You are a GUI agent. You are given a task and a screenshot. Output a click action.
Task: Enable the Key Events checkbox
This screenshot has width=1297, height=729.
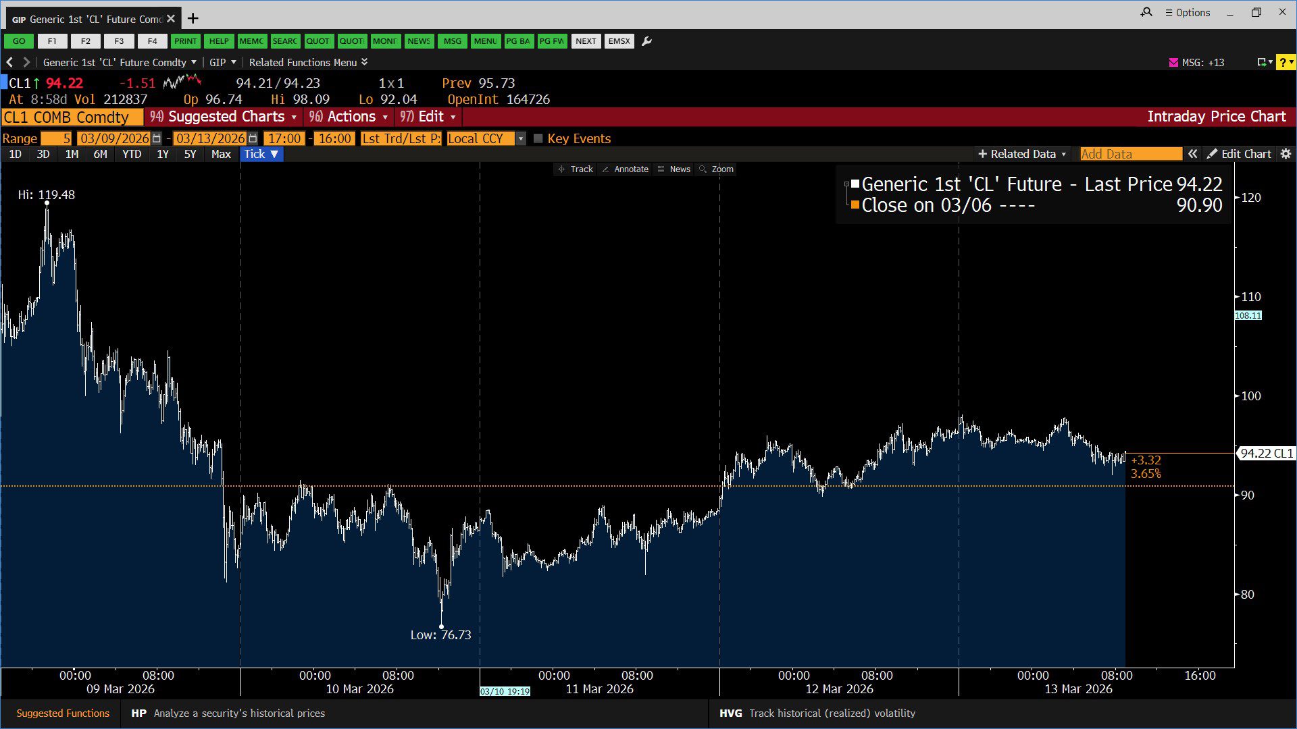click(x=538, y=138)
